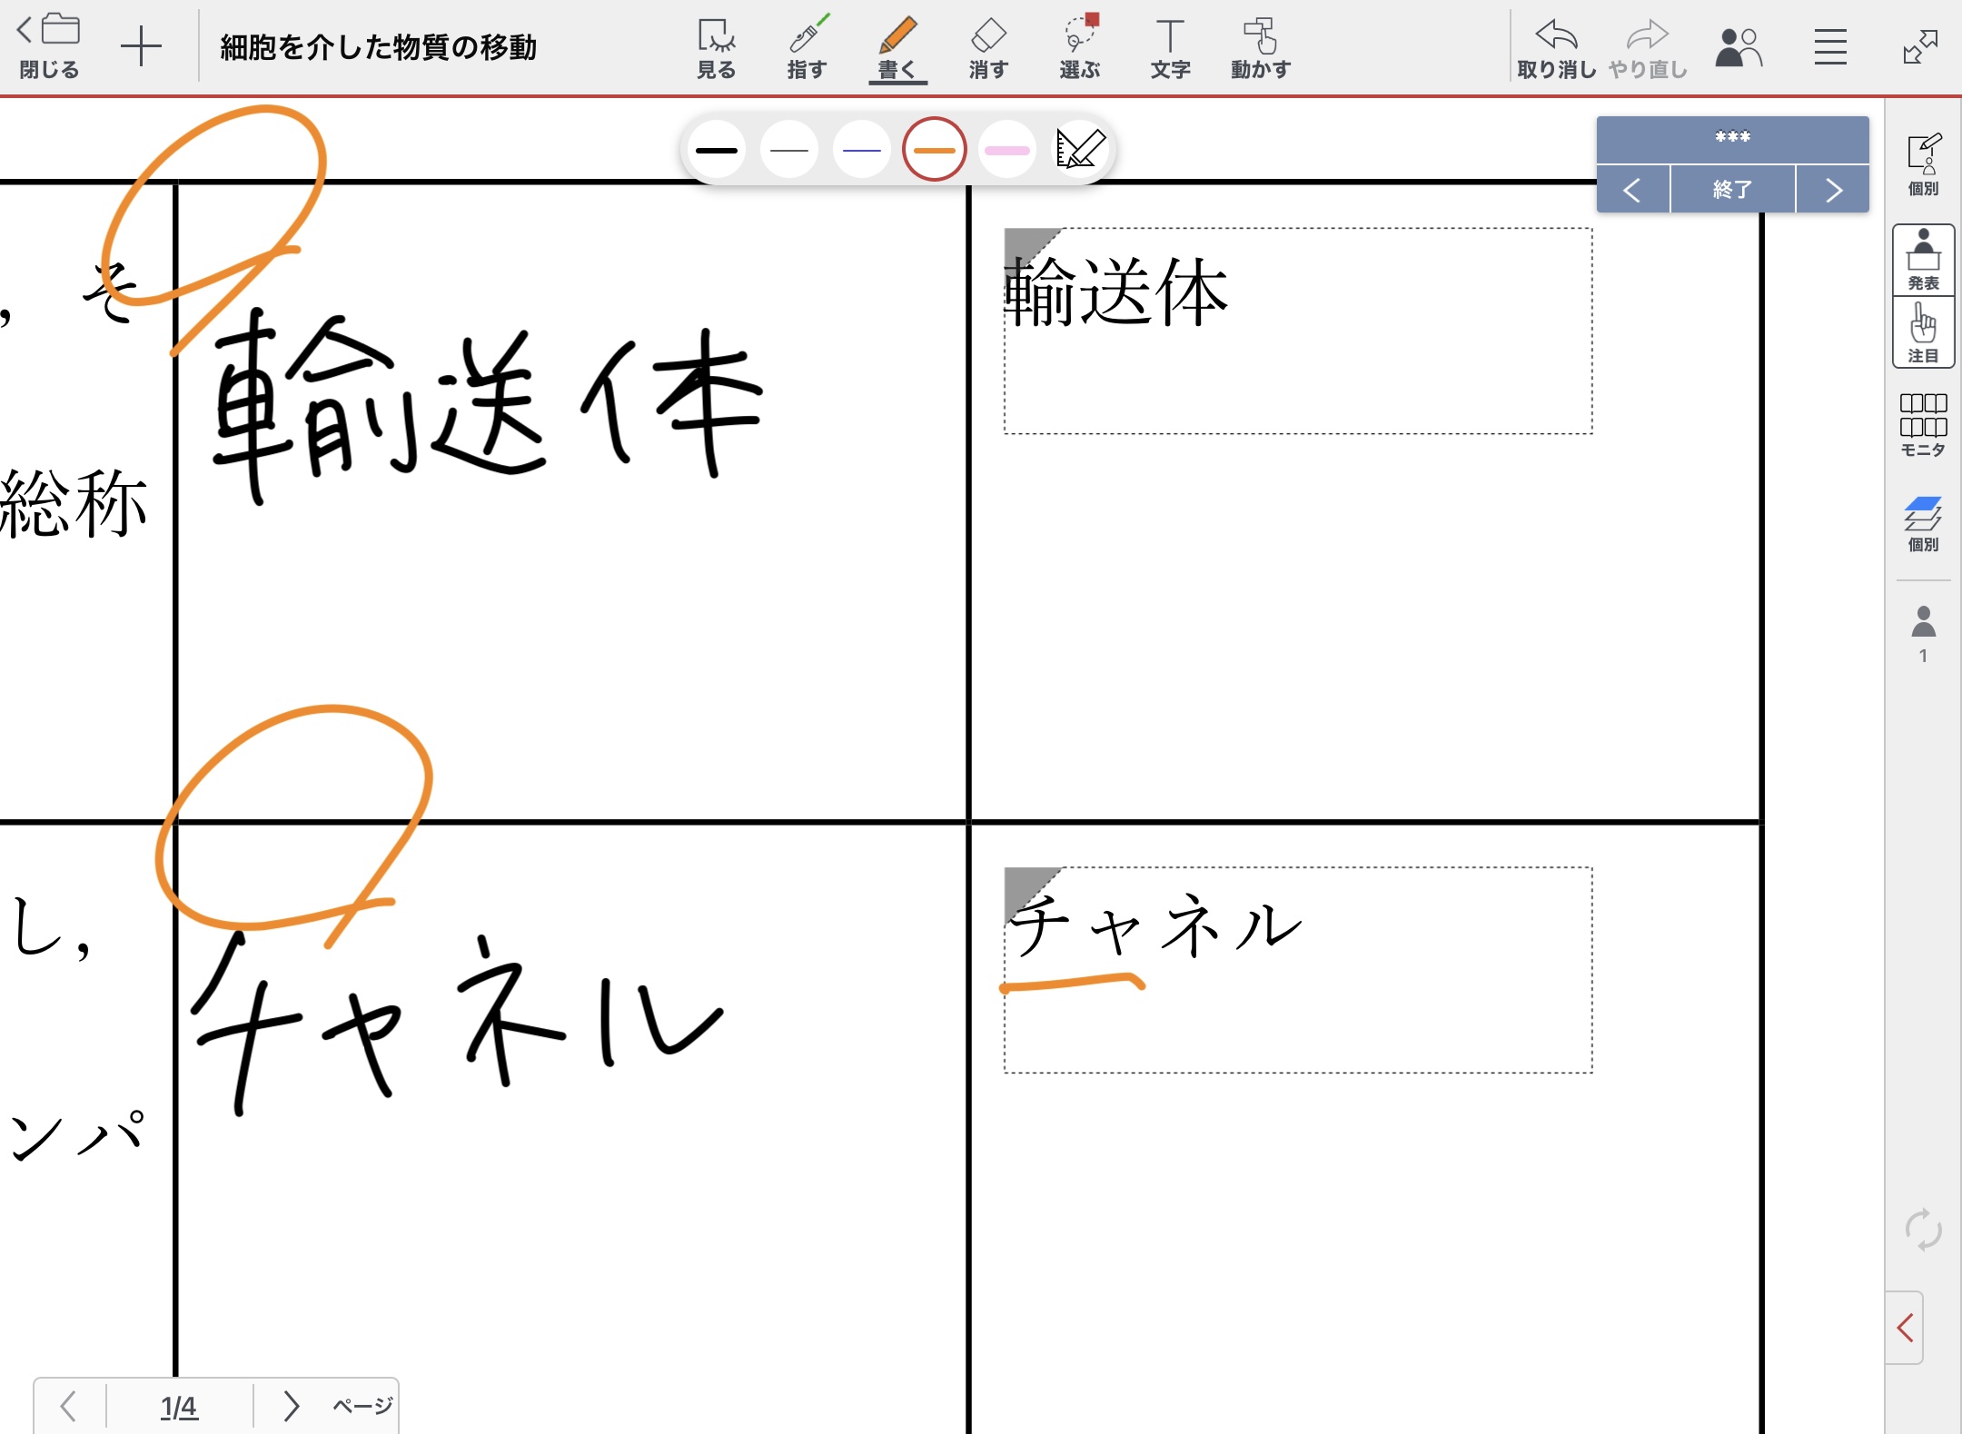The image size is (1962, 1434).
Task: Toggle 発表 presentation mode
Action: tap(1923, 260)
